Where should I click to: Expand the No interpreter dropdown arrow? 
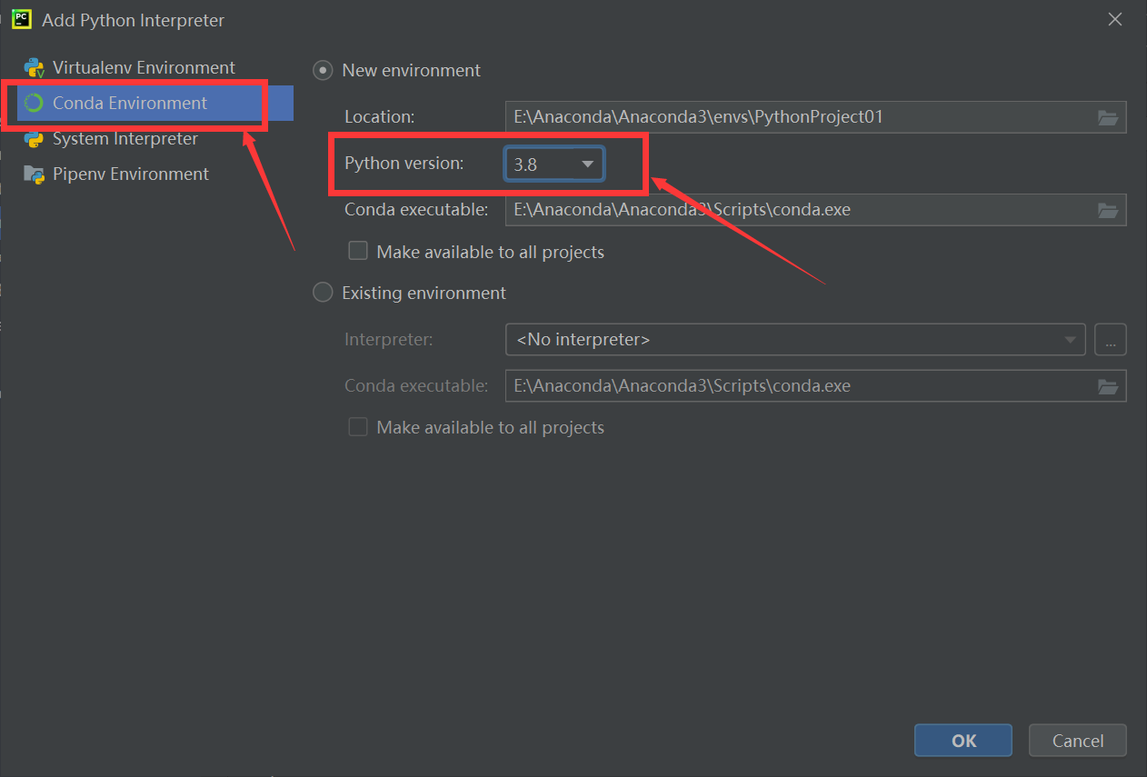[1069, 340]
